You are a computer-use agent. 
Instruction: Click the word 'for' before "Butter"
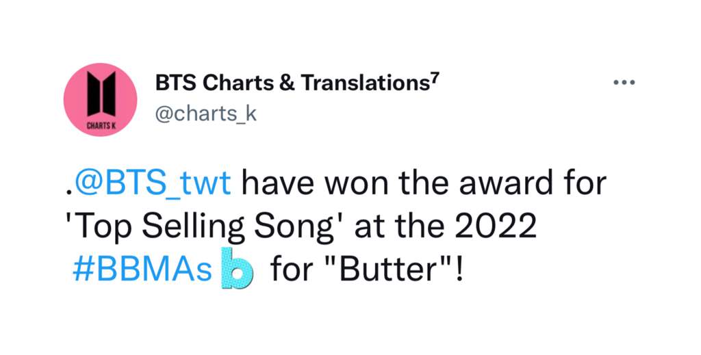pyautogui.click(x=292, y=271)
